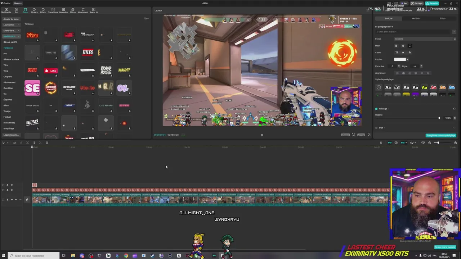The width and height of the screenshot is (461, 259).
Task: Click italic I formatting button
Action: (x=410, y=46)
